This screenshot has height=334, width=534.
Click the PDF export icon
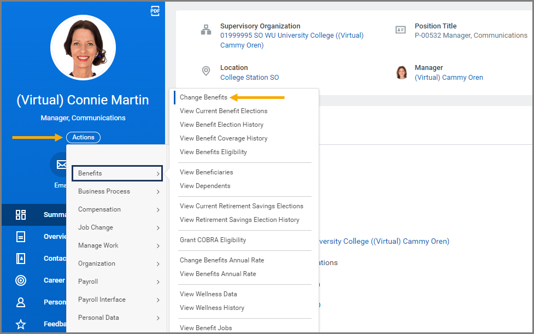coord(155,11)
